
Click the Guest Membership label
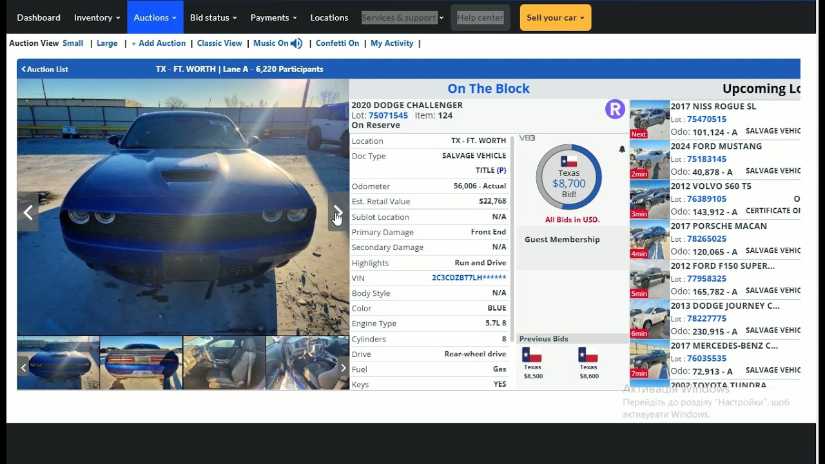(562, 239)
